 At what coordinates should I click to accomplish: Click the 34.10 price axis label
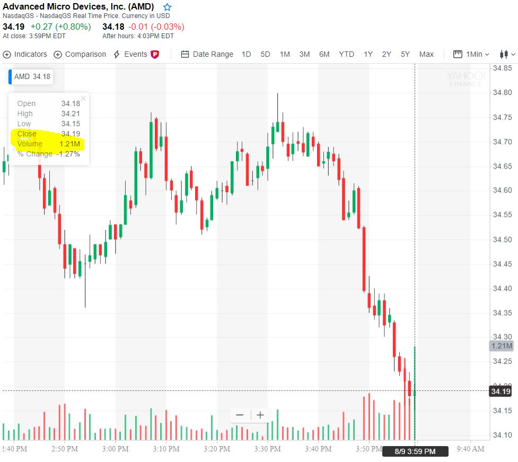pyautogui.click(x=502, y=435)
